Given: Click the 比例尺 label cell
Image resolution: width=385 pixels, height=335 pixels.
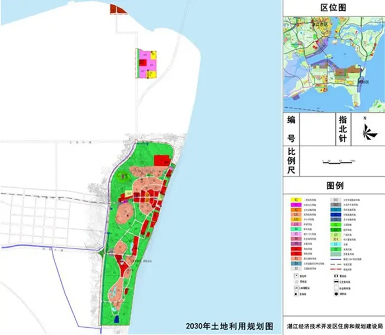Looking at the screenshot, I should pos(291,161).
